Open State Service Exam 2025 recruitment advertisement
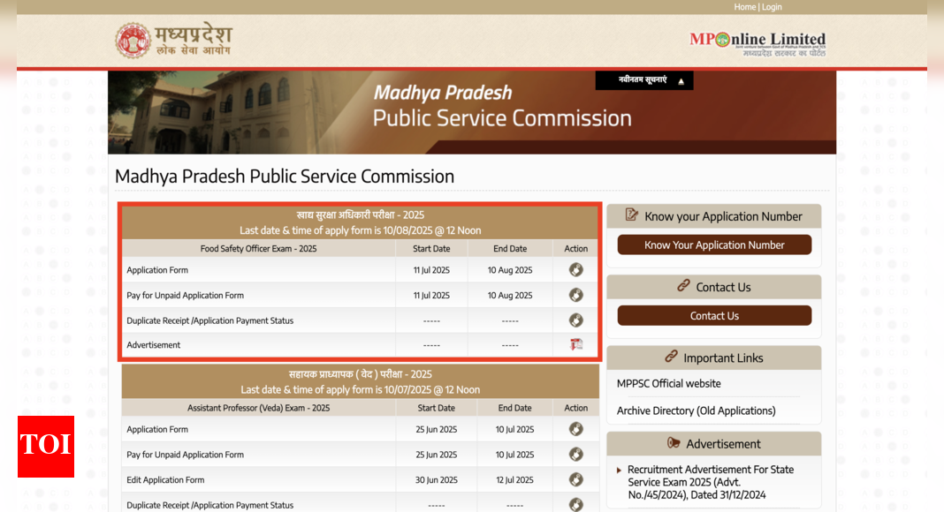 (711, 482)
